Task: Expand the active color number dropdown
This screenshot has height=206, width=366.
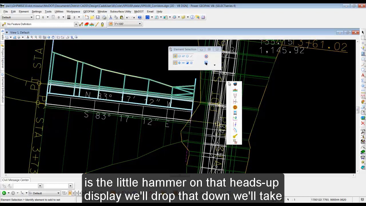Action: 47,17
